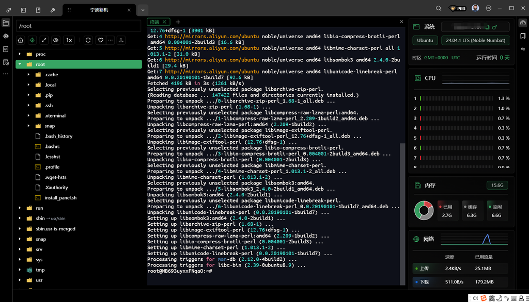Screen dimensions: 529x302
Task: Open the database list sidebar icon
Action: [x=6, y=62]
